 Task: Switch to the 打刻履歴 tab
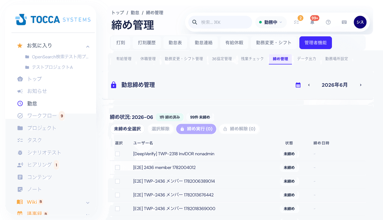coord(147,43)
